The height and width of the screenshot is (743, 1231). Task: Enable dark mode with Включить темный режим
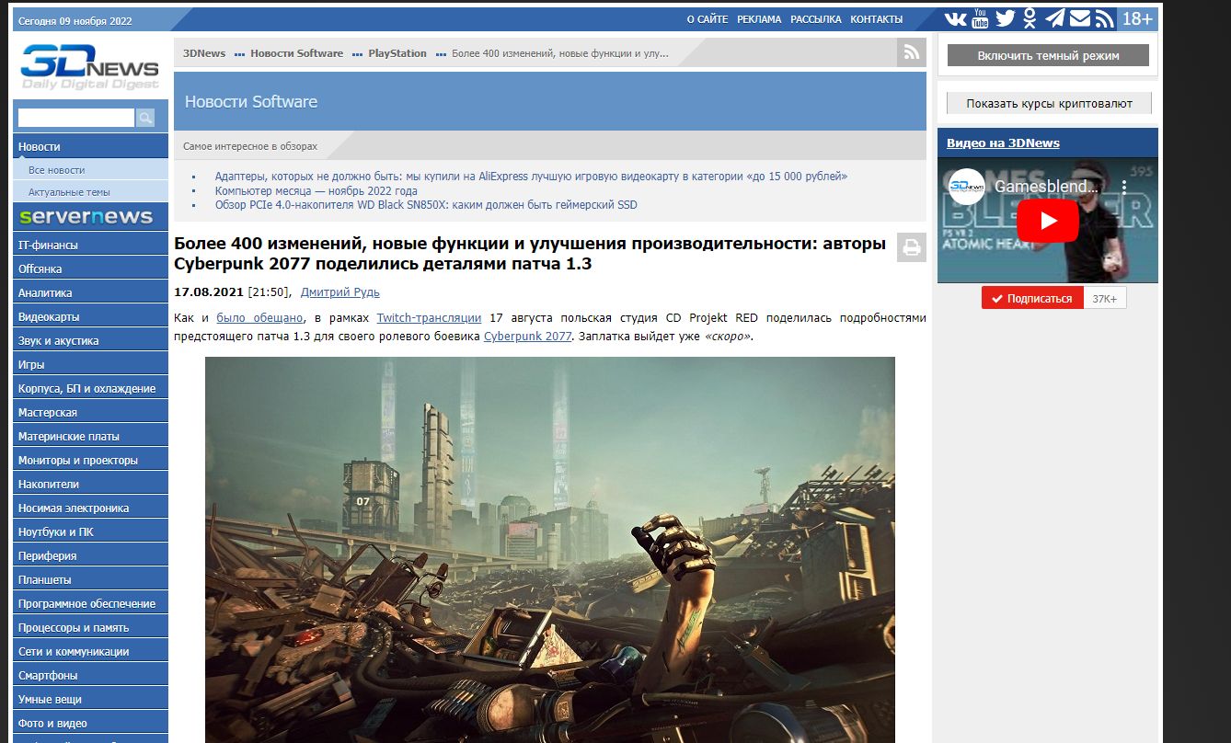pyautogui.click(x=1048, y=55)
